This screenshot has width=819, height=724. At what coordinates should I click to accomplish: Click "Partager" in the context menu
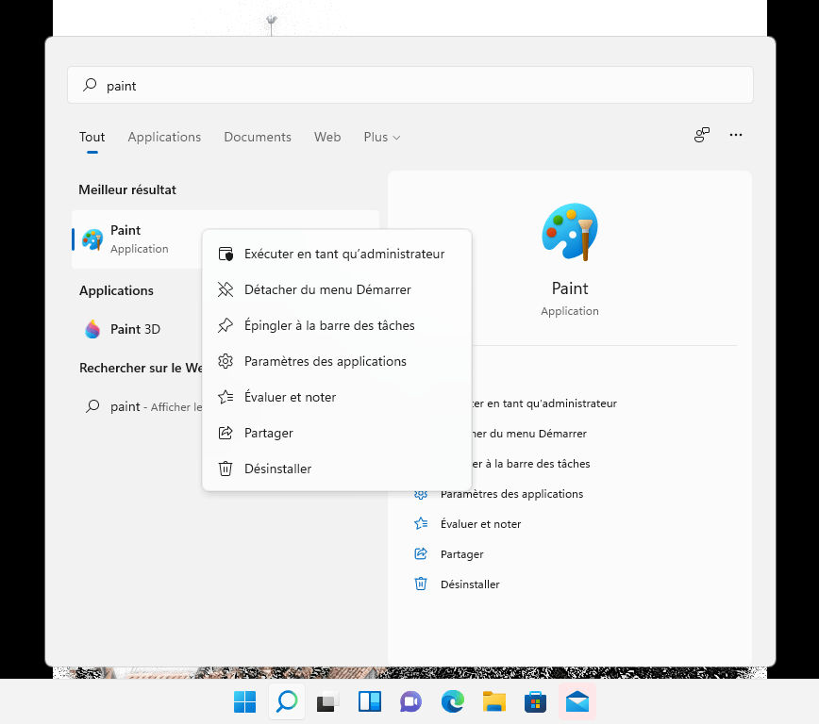[268, 433]
